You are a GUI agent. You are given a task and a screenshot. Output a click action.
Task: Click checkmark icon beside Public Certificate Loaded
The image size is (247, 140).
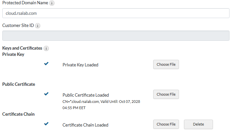[46, 94]
